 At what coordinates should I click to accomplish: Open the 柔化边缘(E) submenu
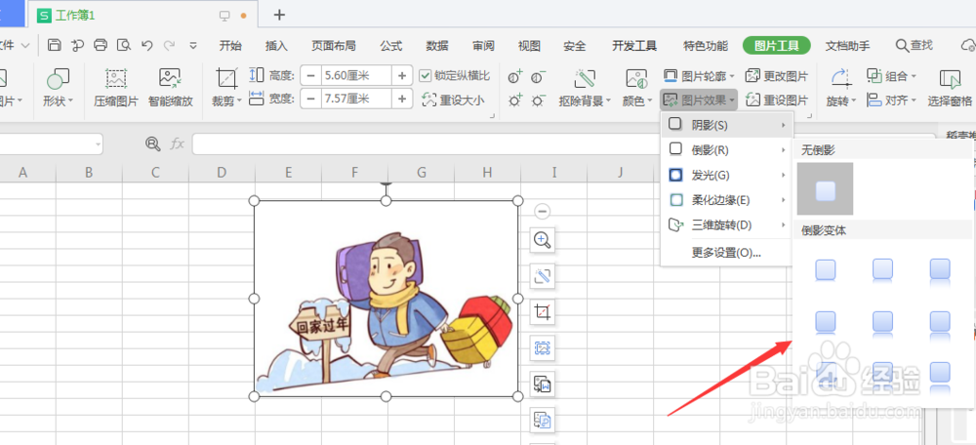click(727, 200)
